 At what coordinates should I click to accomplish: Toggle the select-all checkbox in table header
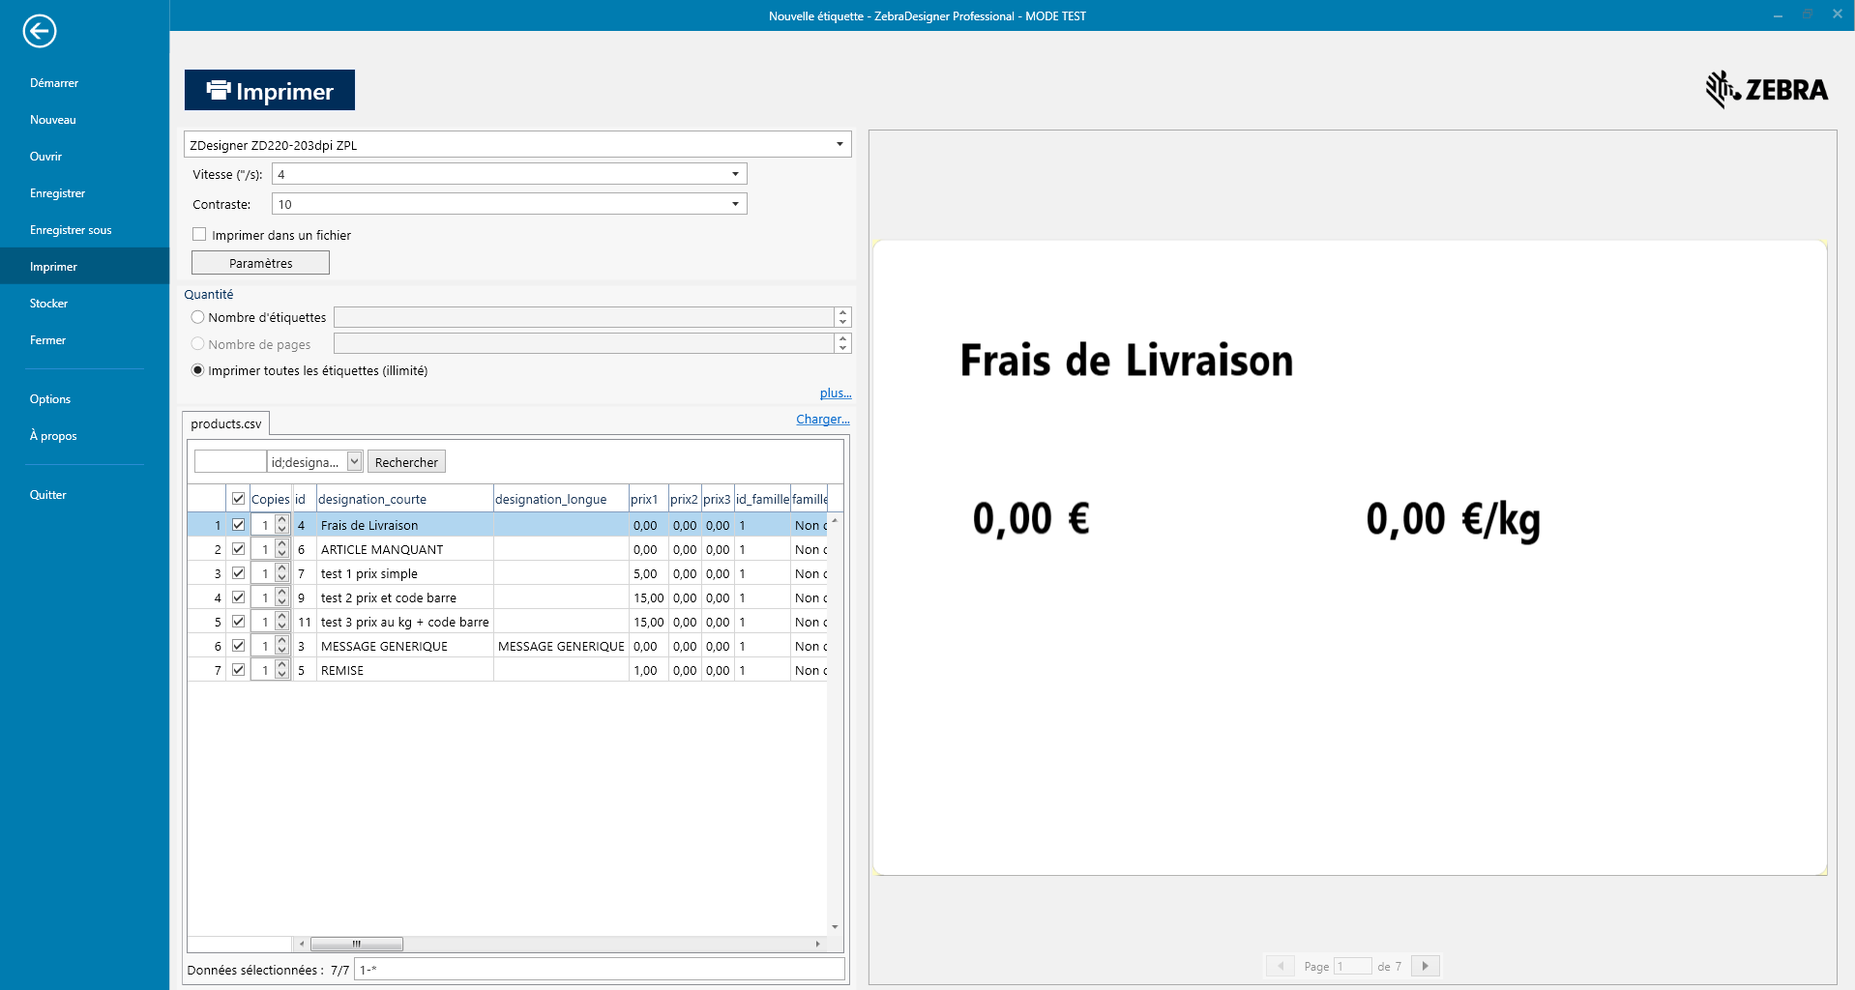point(238,499)
